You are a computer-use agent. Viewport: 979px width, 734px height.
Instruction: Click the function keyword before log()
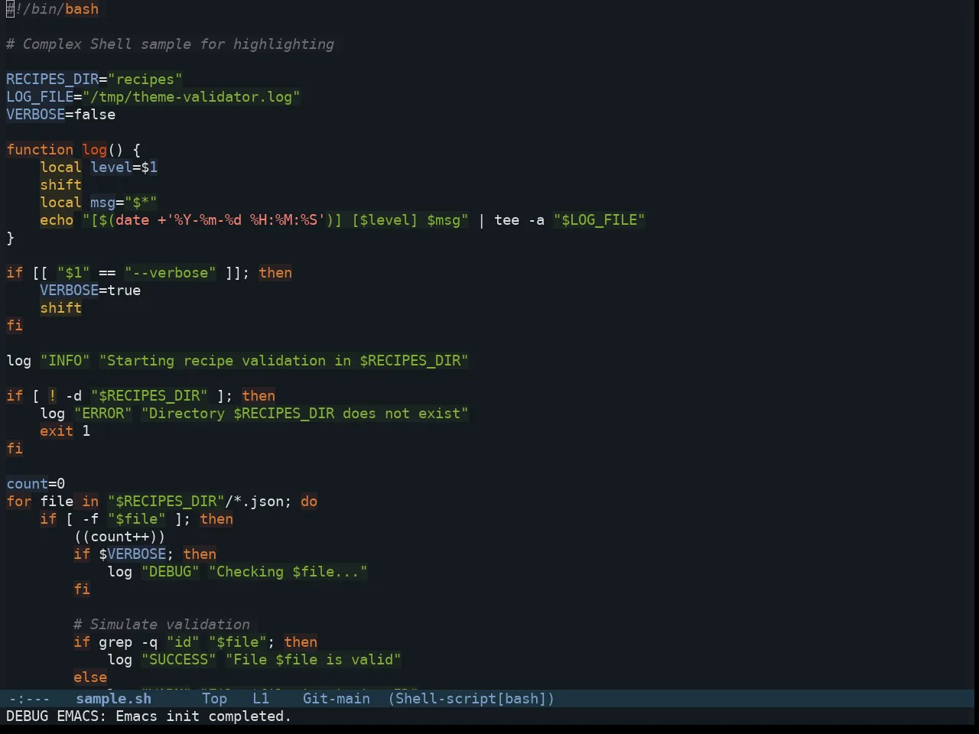coord(40,150)
